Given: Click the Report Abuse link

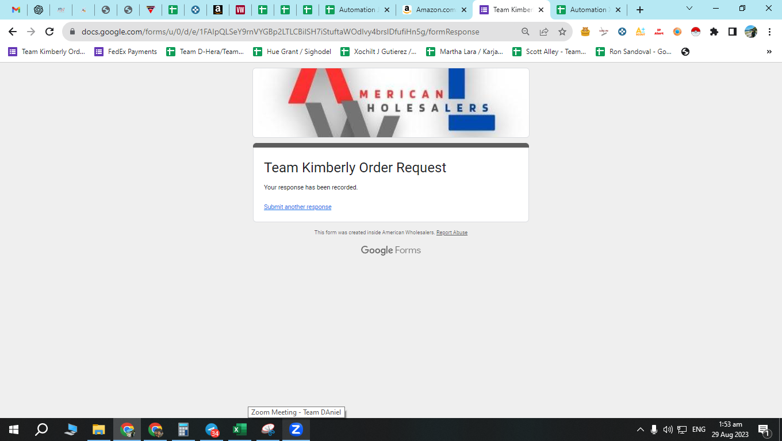Looking at the screenshot, I should click(452, 233).
